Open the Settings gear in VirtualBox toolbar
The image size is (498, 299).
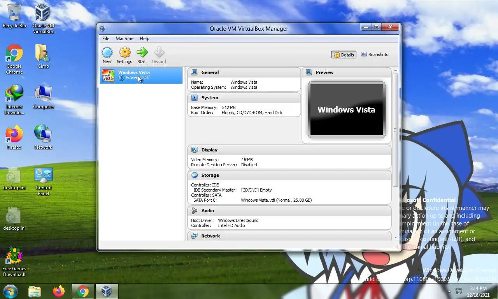pos(124,55)
